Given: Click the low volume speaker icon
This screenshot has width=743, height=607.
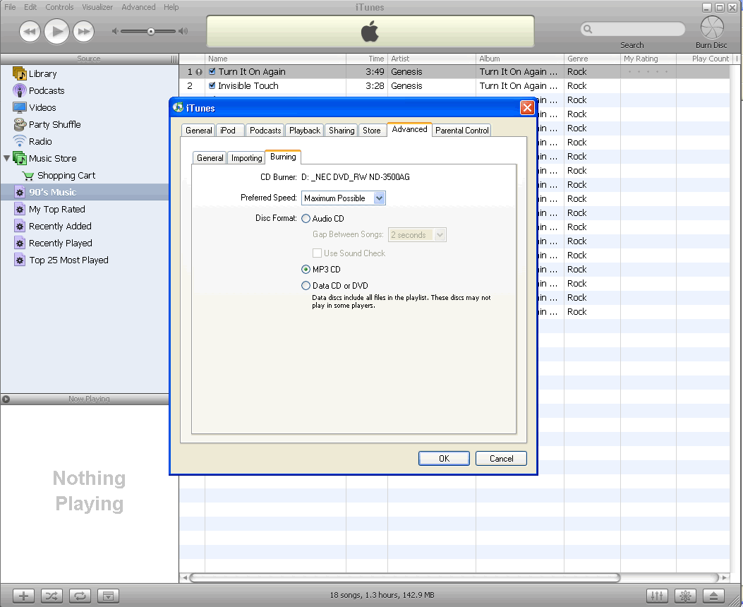Looking at the screenshot, I should (115, 31).
